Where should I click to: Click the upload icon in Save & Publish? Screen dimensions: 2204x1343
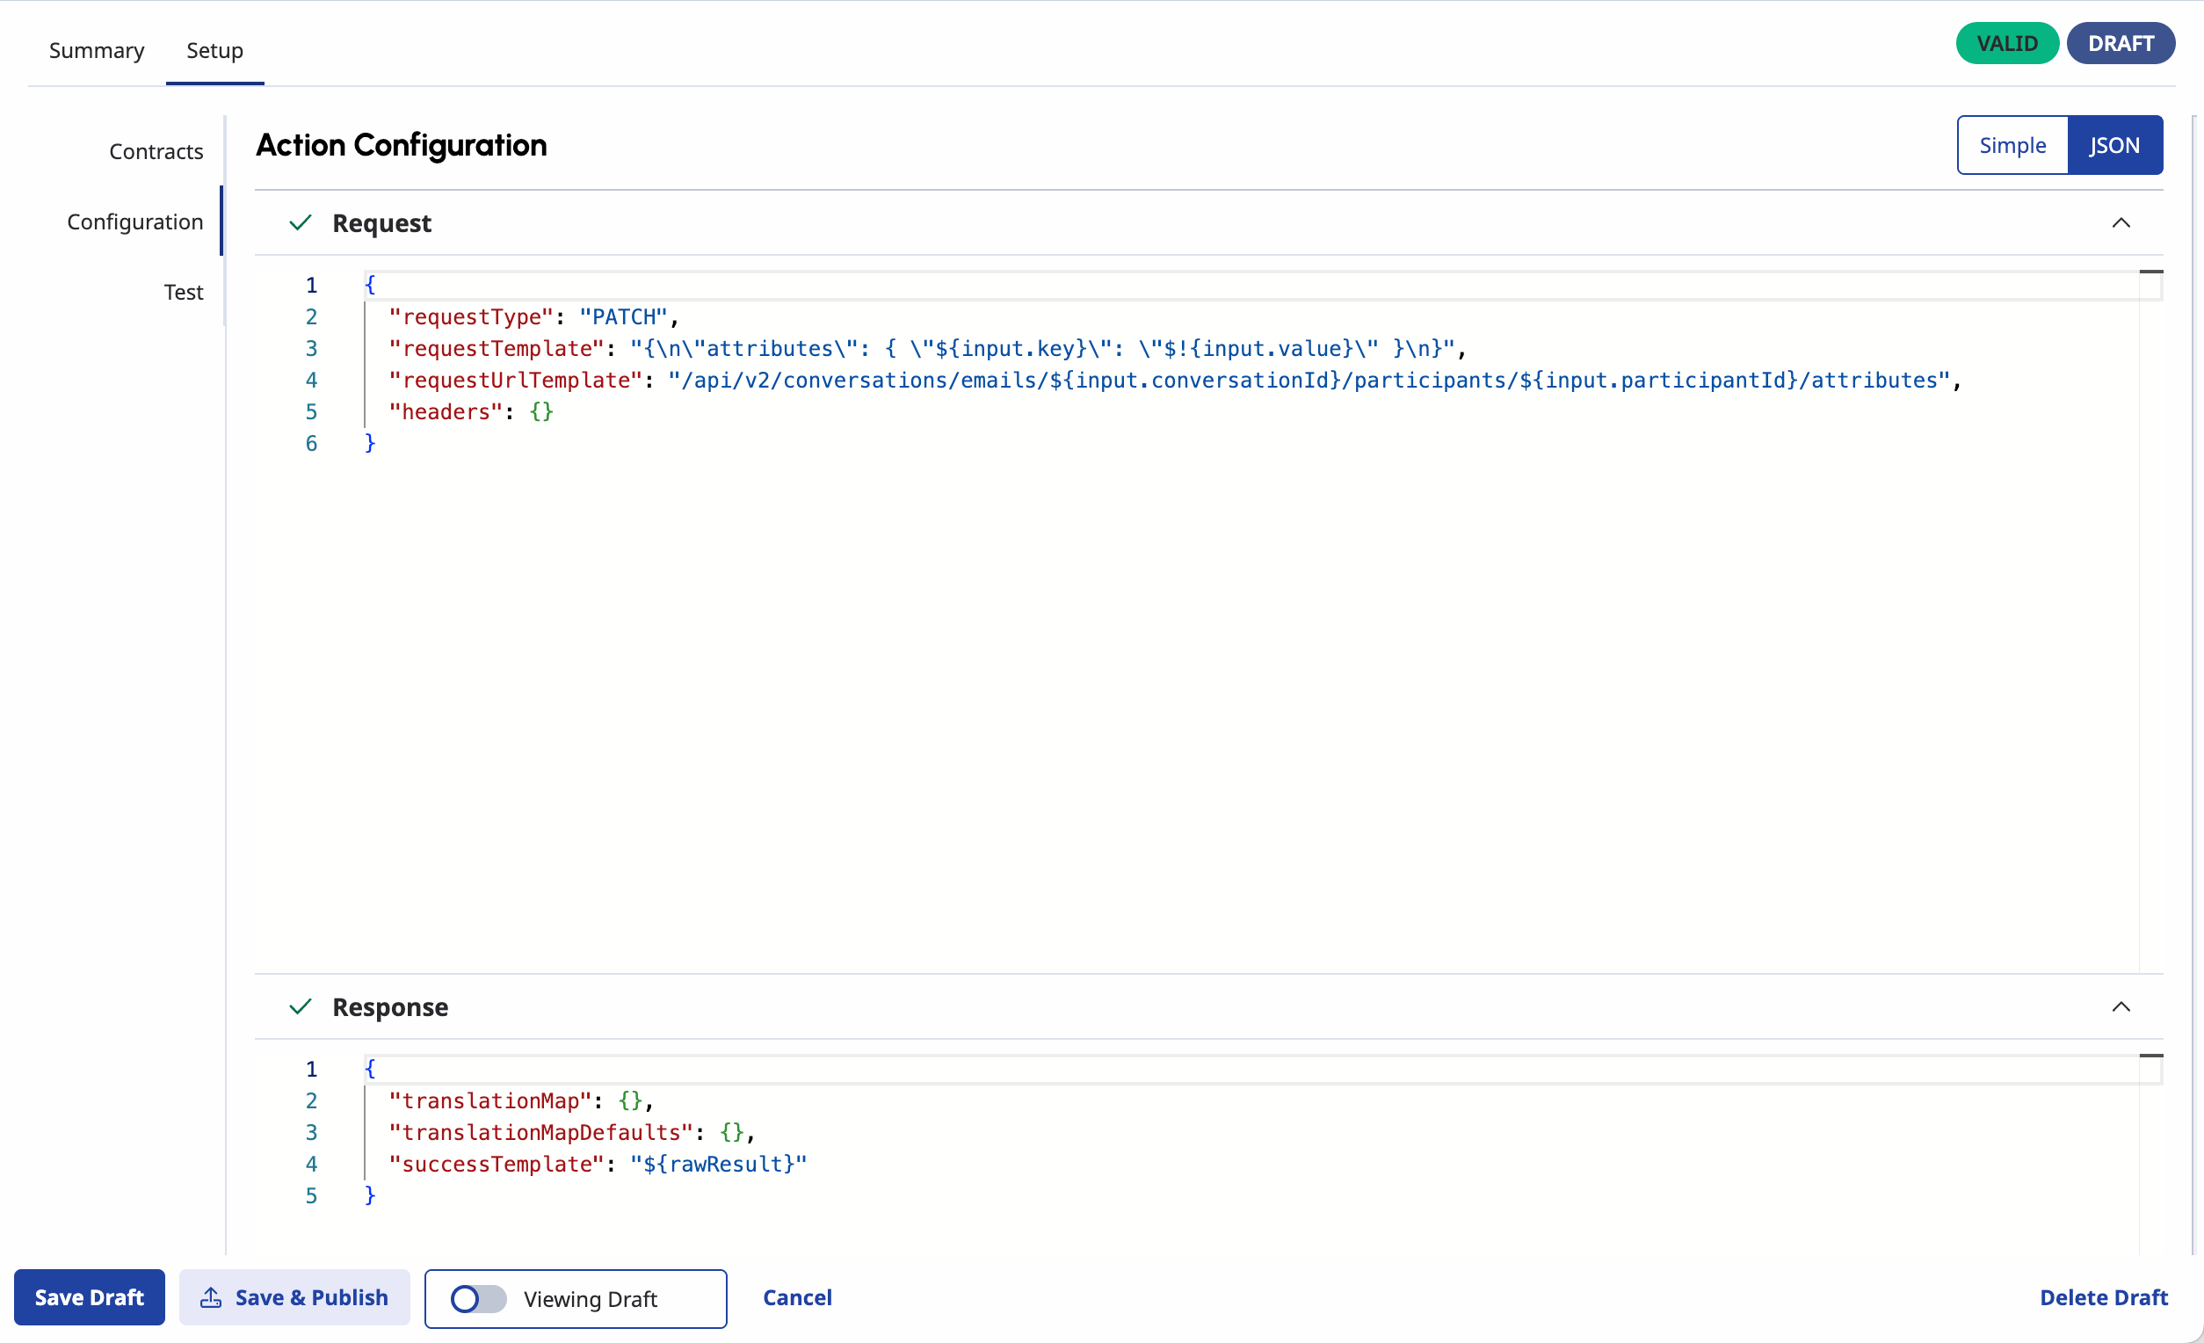pyautogui.click(x=211, y=1297)
